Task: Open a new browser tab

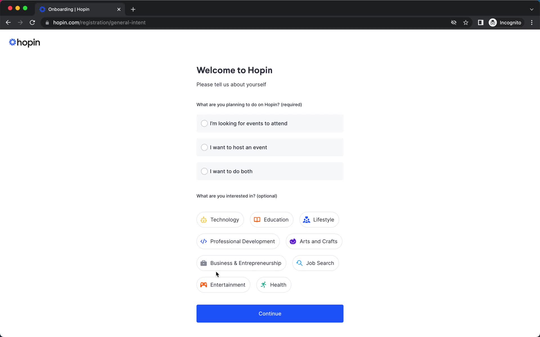Action: click(x=133, y=9)
